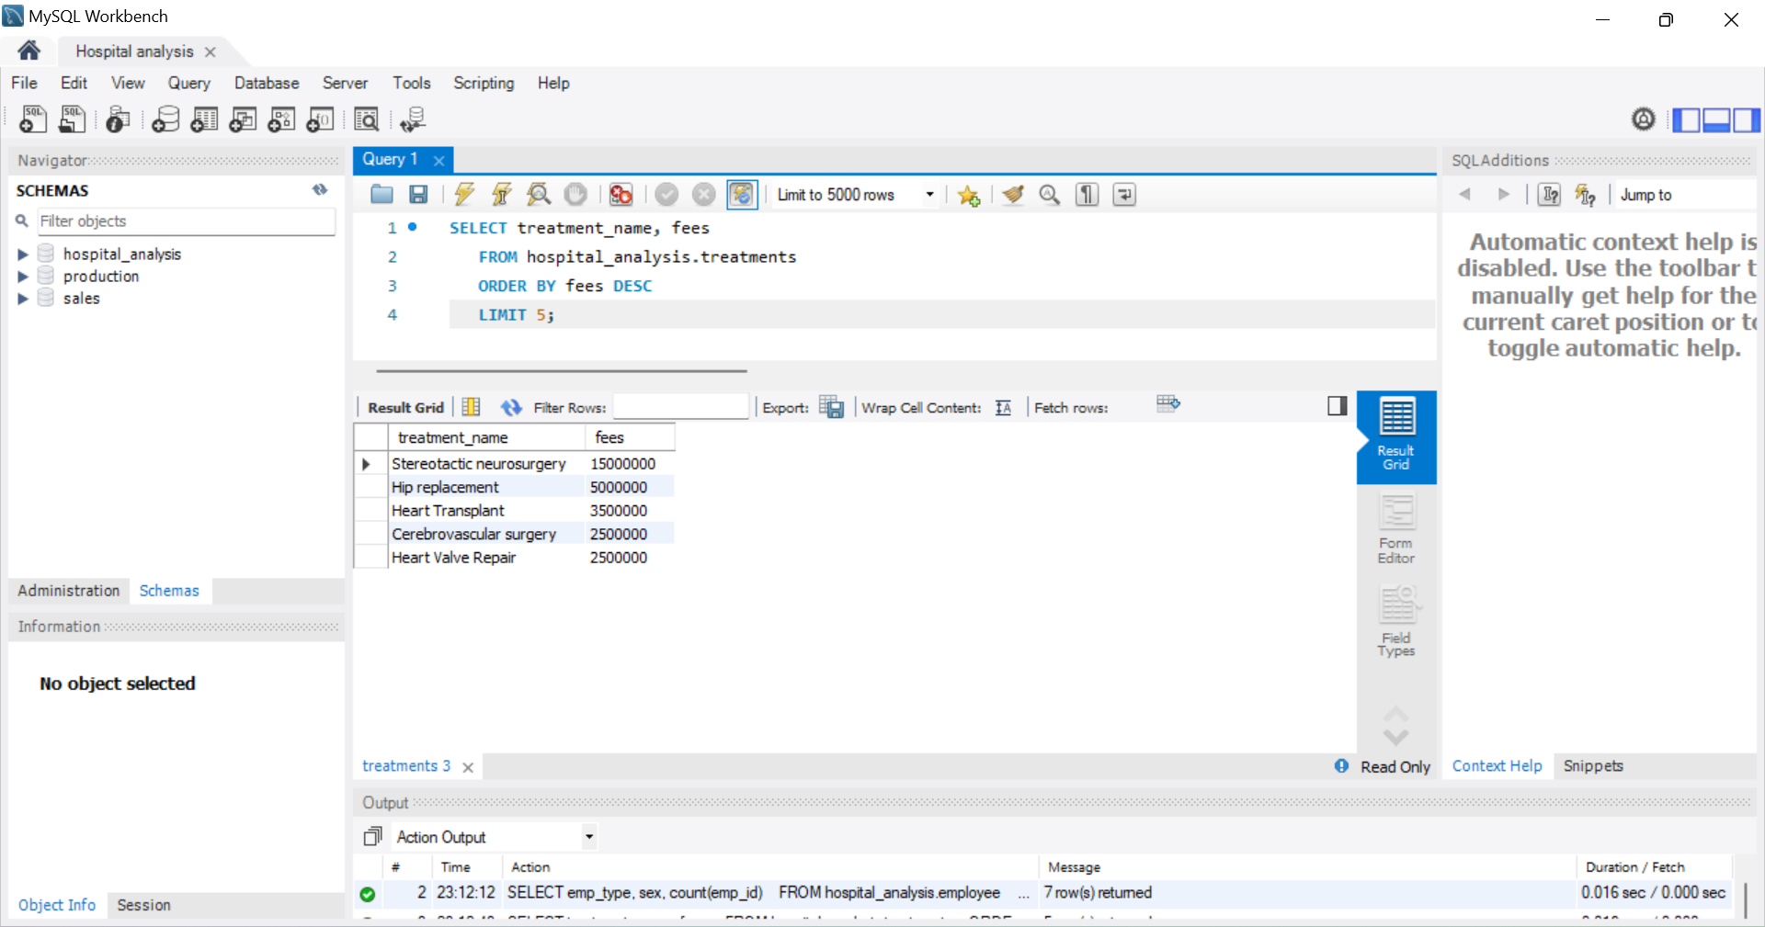Create a new stored procedure icon

(x=281, y=119)
